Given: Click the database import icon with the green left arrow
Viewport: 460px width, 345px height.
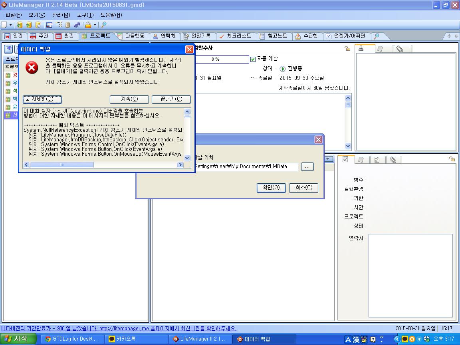Looking at the screenshot, I should [20, 25].
